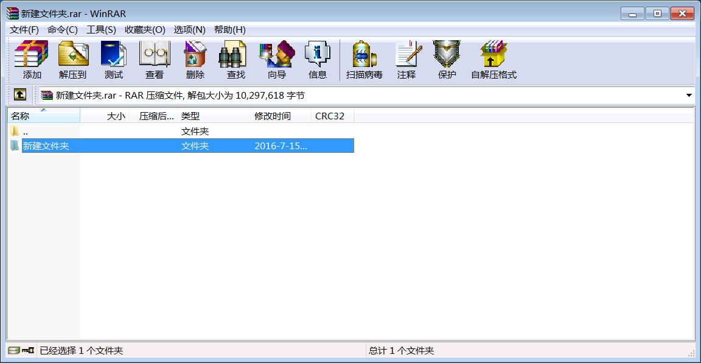Click the drive icon in status bar
Screen dimensions: 701x363
14,350
